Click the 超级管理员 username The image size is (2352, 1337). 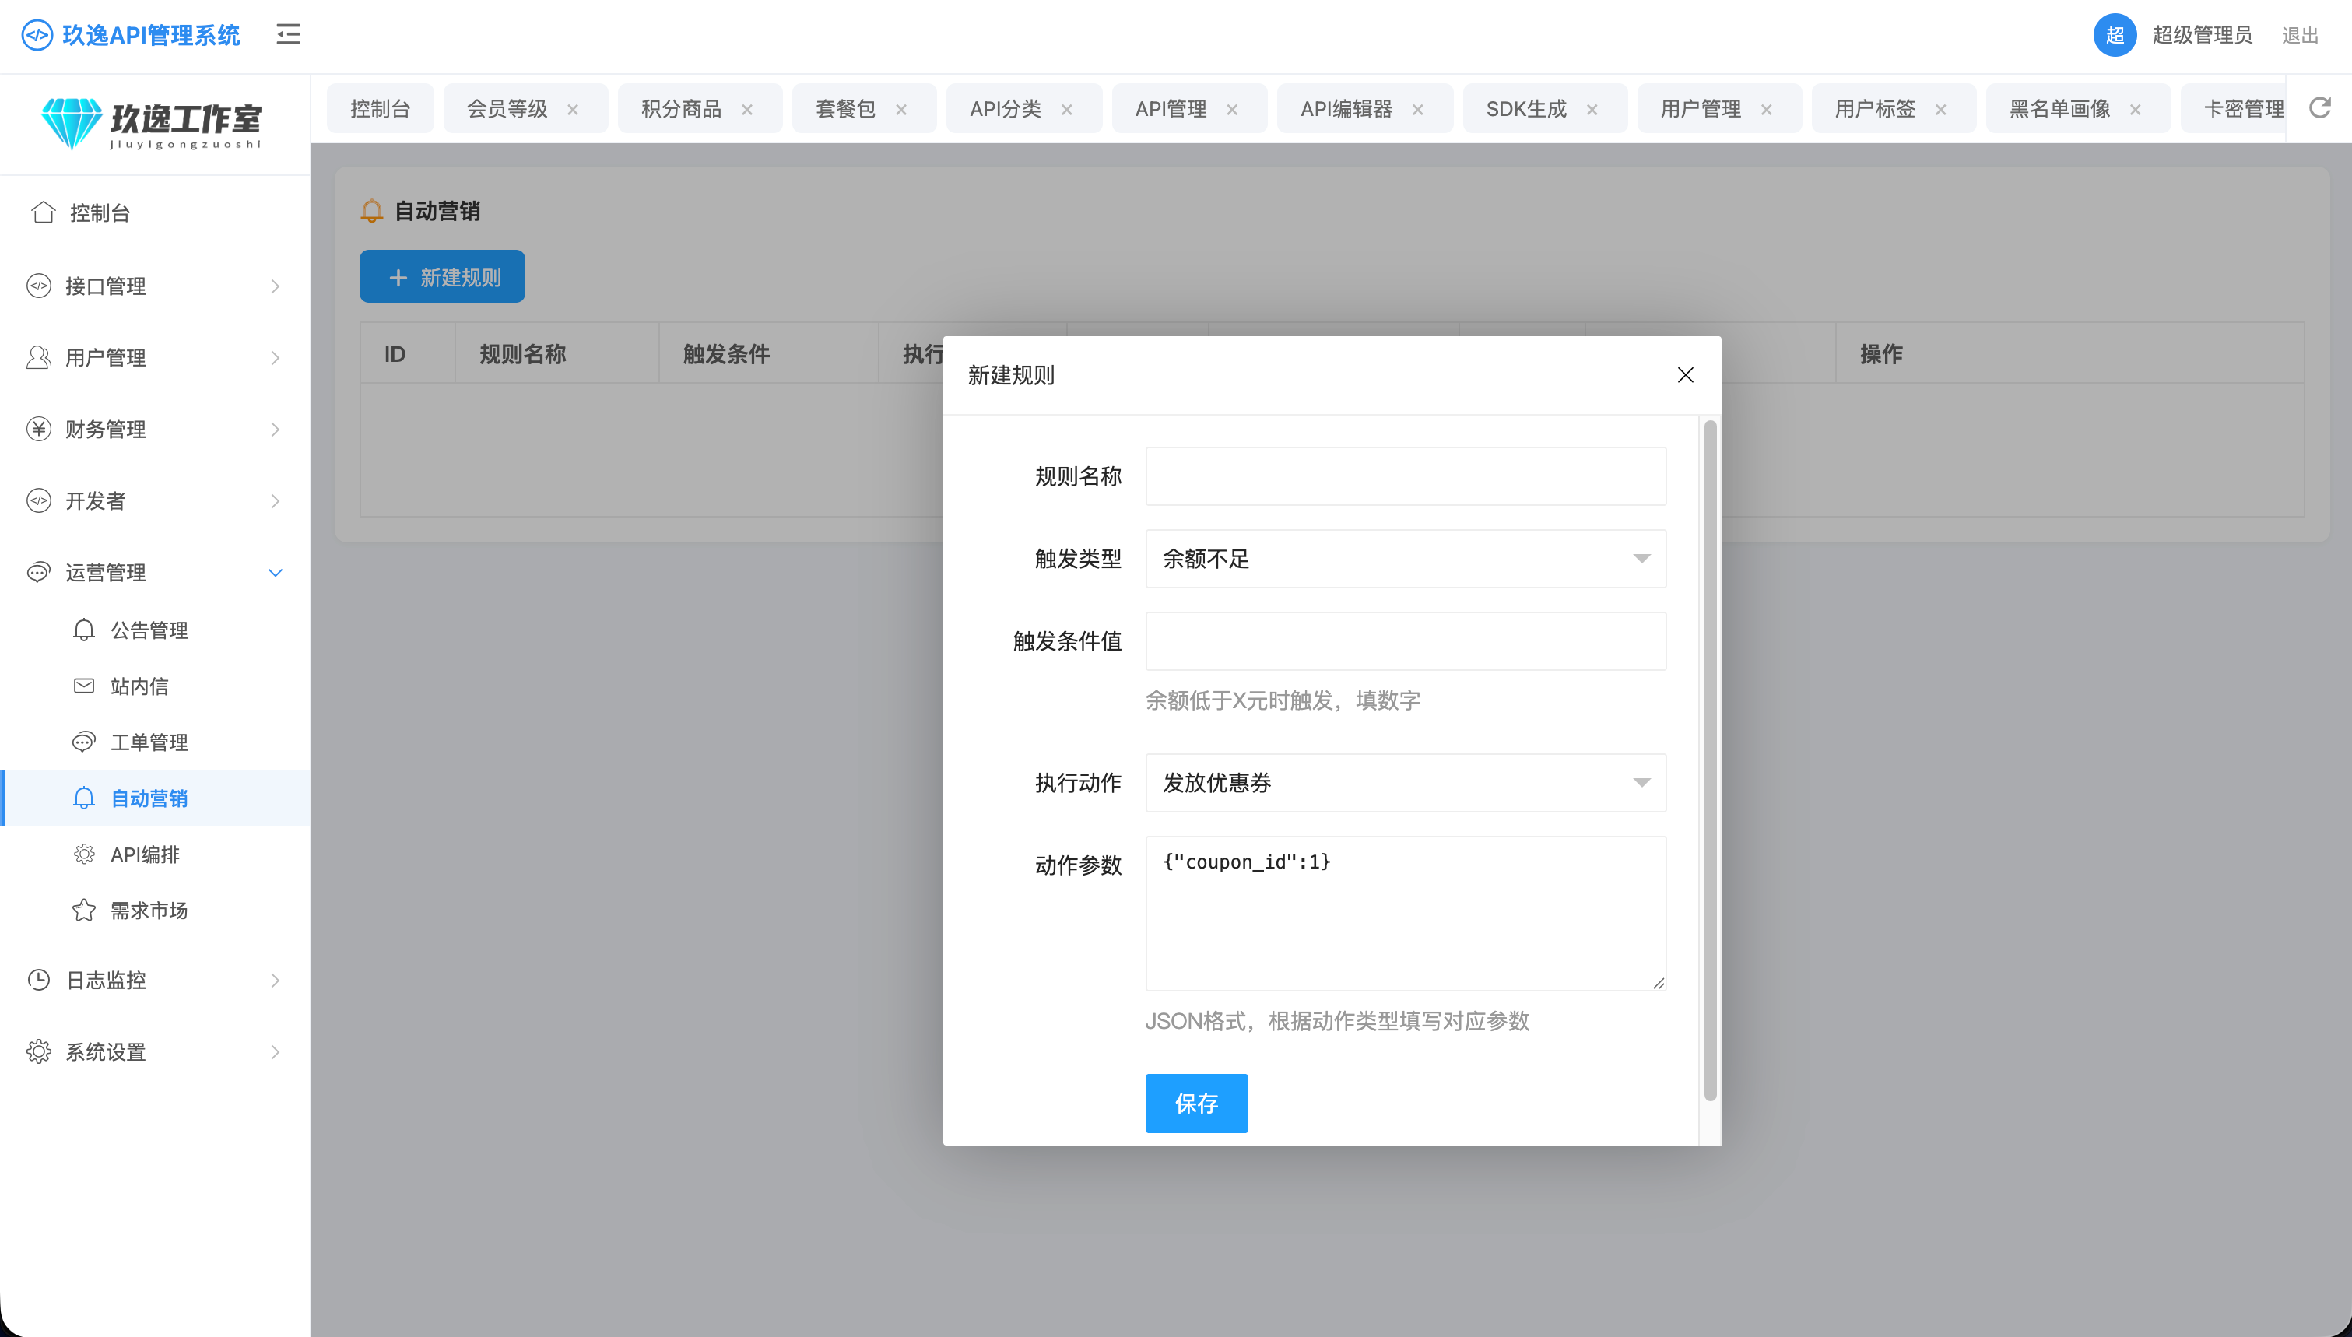click(x=2202, y=35)
